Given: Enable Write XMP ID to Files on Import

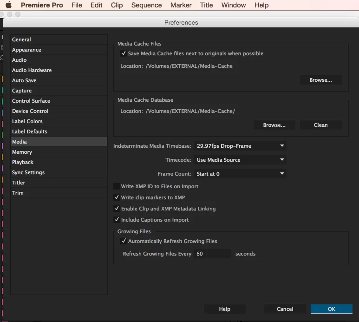Looking at the screenshot, I should (117, 186).
